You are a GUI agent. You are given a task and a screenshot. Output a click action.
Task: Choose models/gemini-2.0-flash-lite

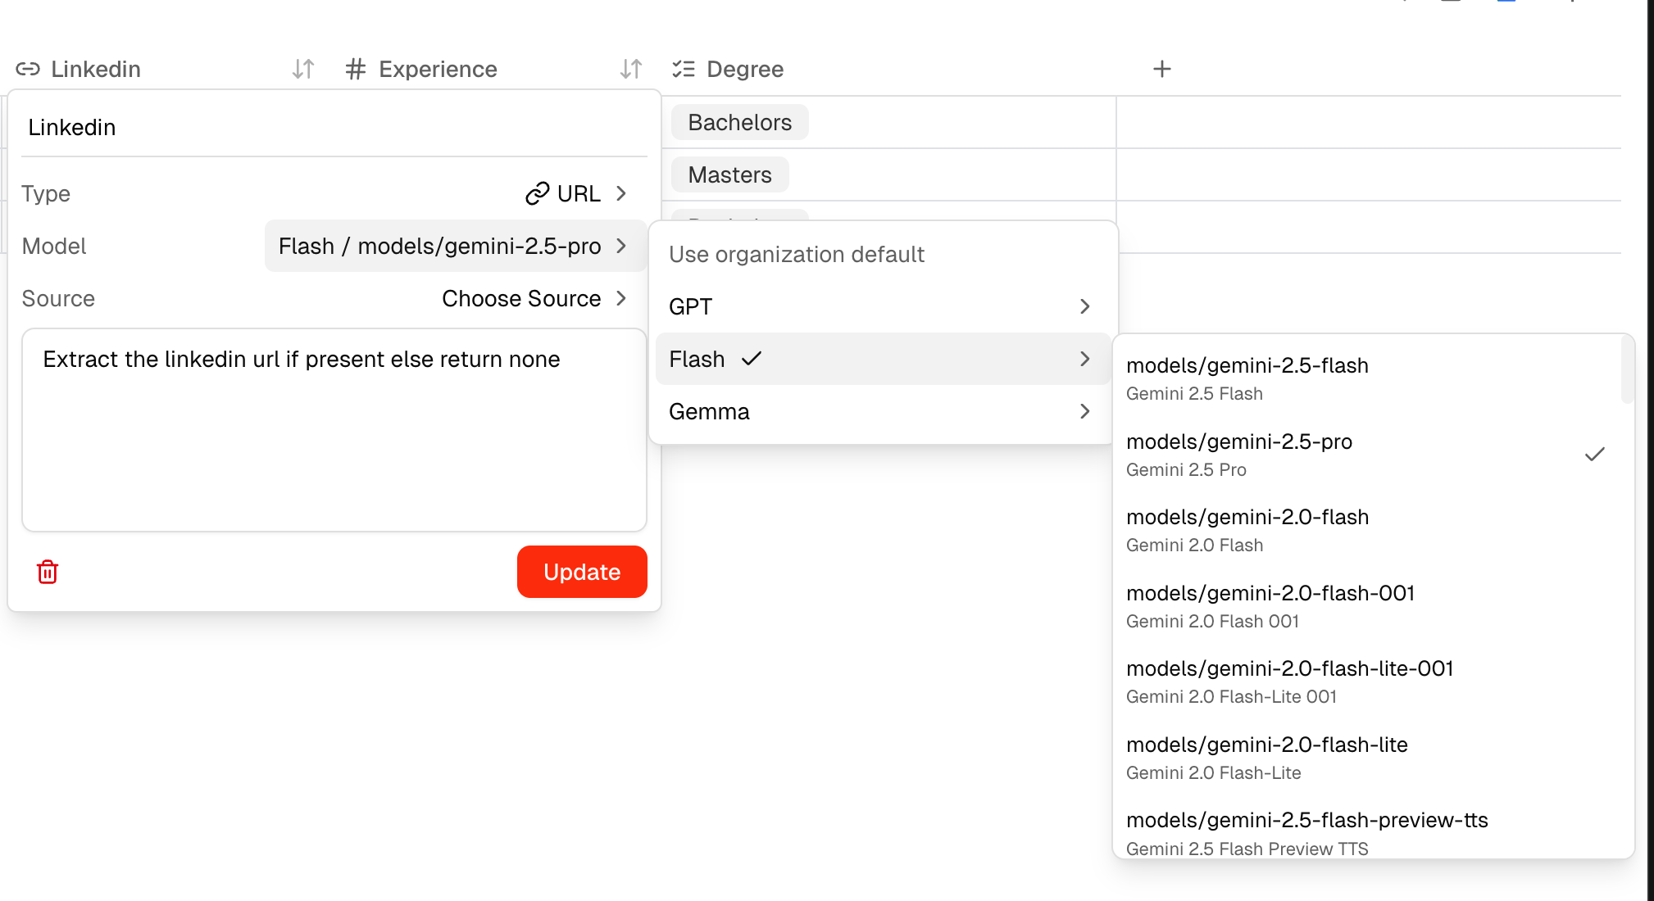click(x=1367, y=757)
